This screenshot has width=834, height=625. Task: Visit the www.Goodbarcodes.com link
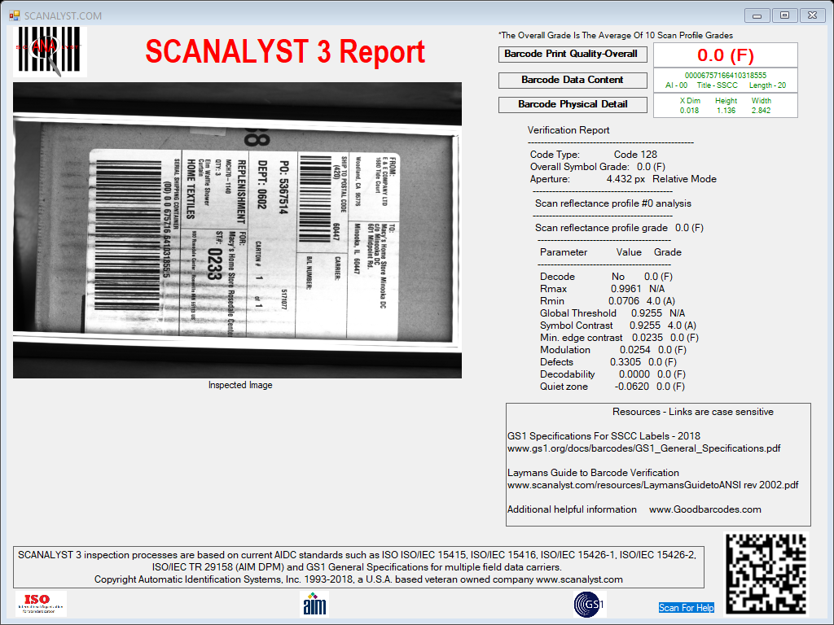705,509
